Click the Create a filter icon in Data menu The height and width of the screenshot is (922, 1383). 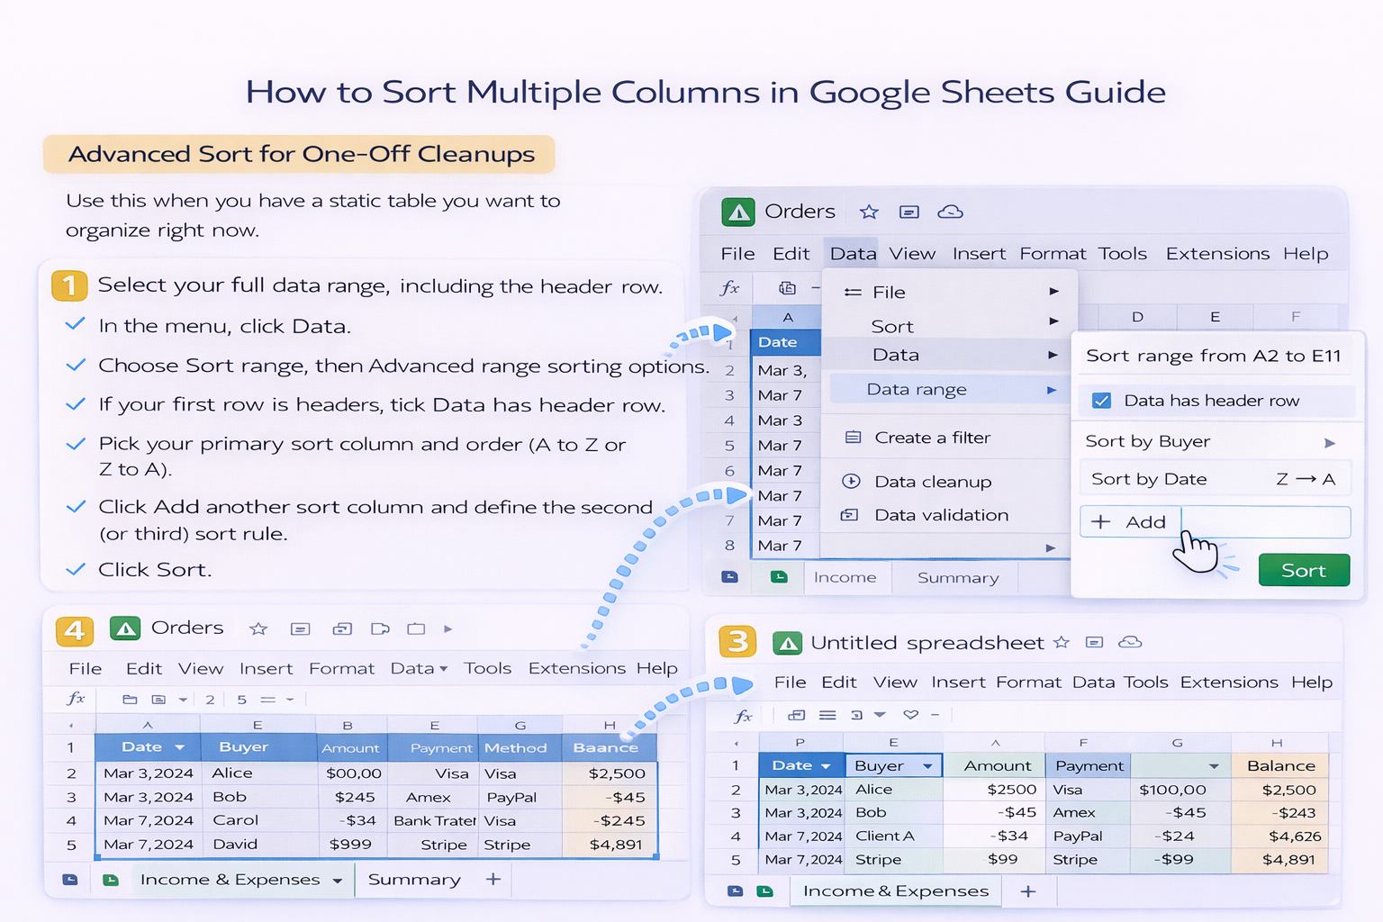click(853, 438)
